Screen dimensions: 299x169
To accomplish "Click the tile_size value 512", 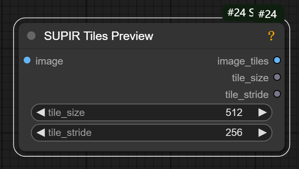I will click(234, 112).
